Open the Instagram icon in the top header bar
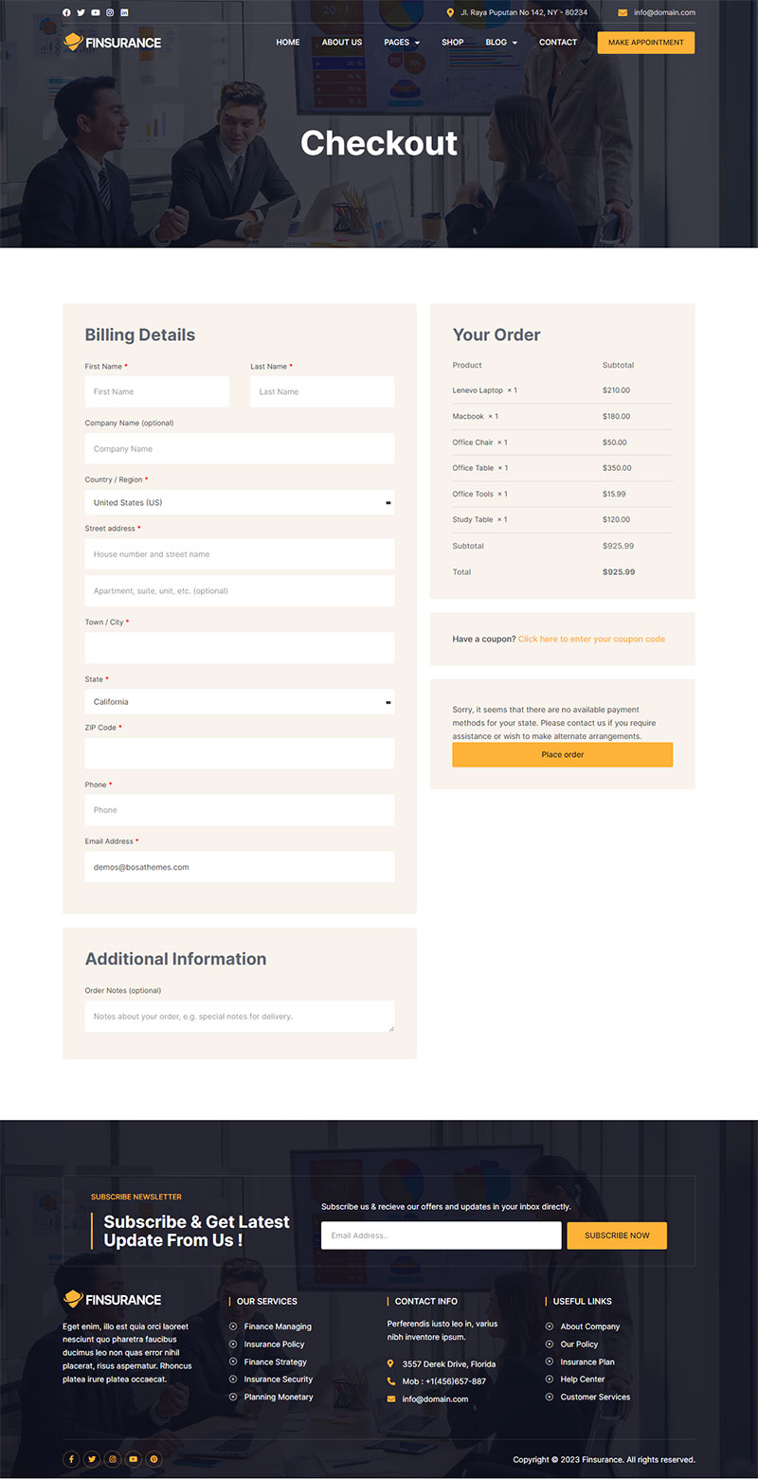Viewport: 758px width, 1479px height. [x=110, y=12]
